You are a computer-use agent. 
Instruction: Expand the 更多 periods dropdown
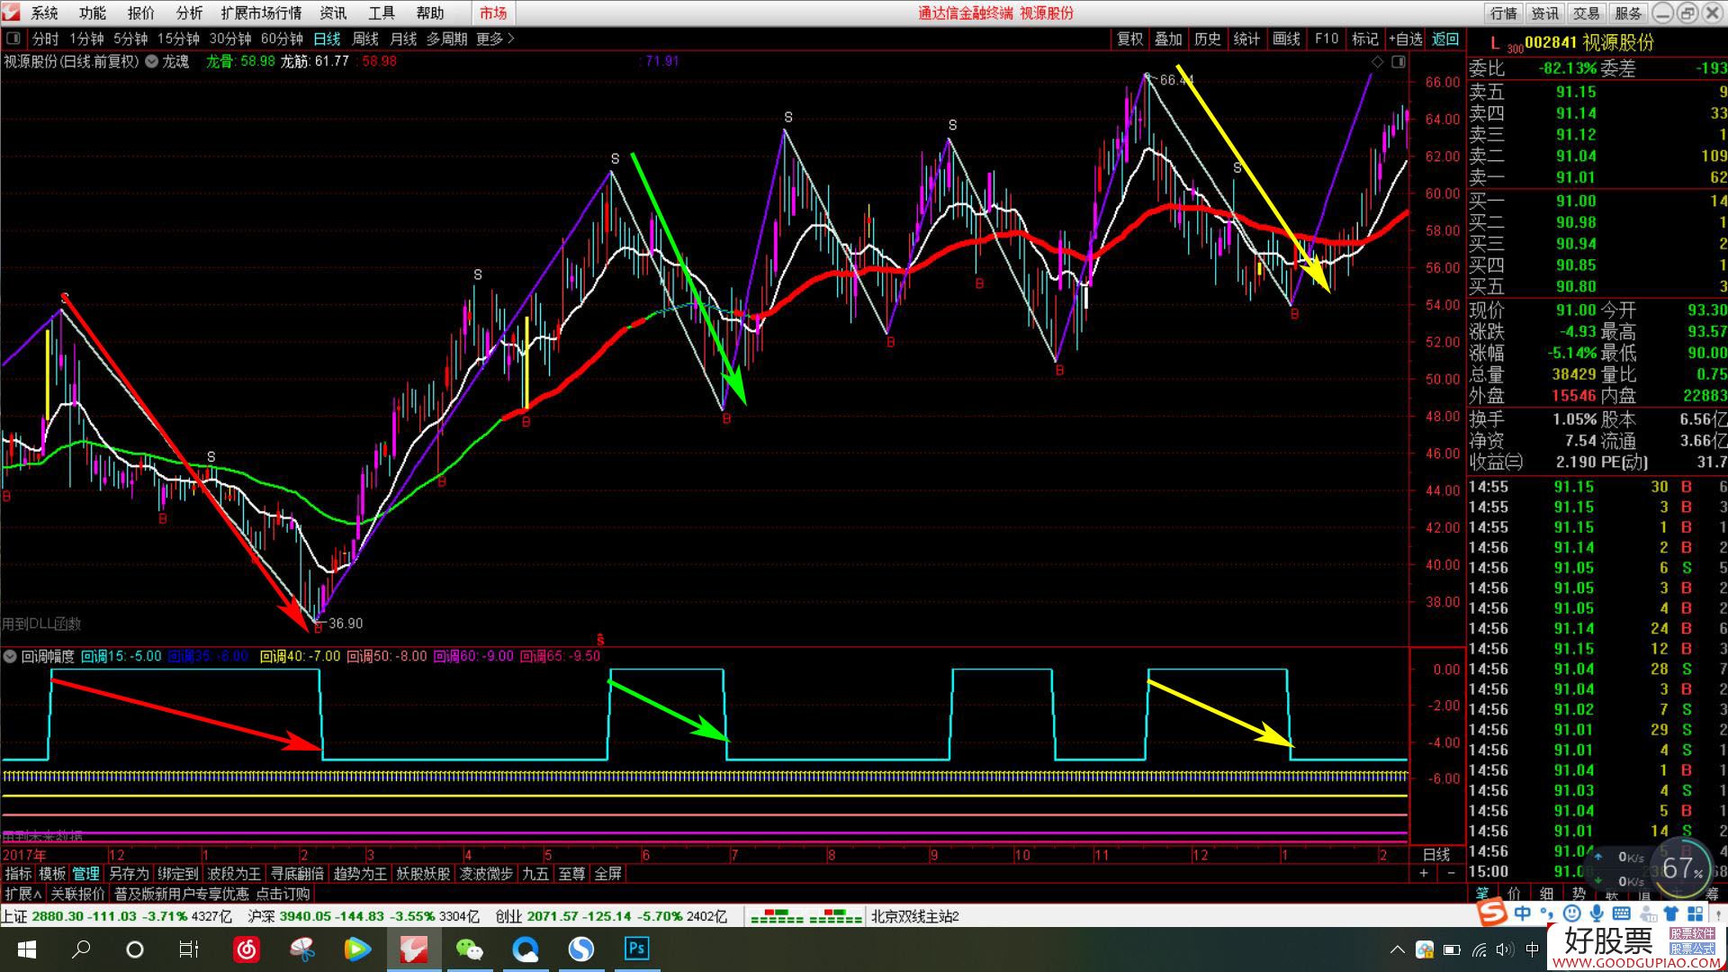pos(495,39)
